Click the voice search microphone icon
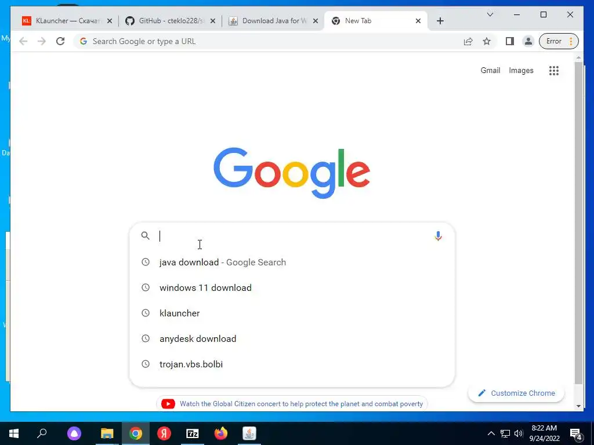The height and width of the screenshot is (445, 594). pos(438,236)
